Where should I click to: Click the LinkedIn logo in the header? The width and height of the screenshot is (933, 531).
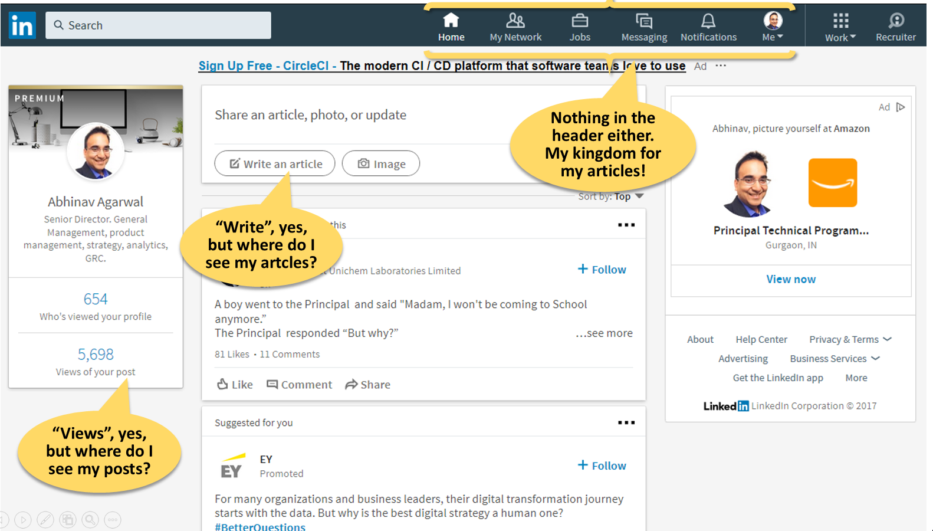tap(22, 25)
